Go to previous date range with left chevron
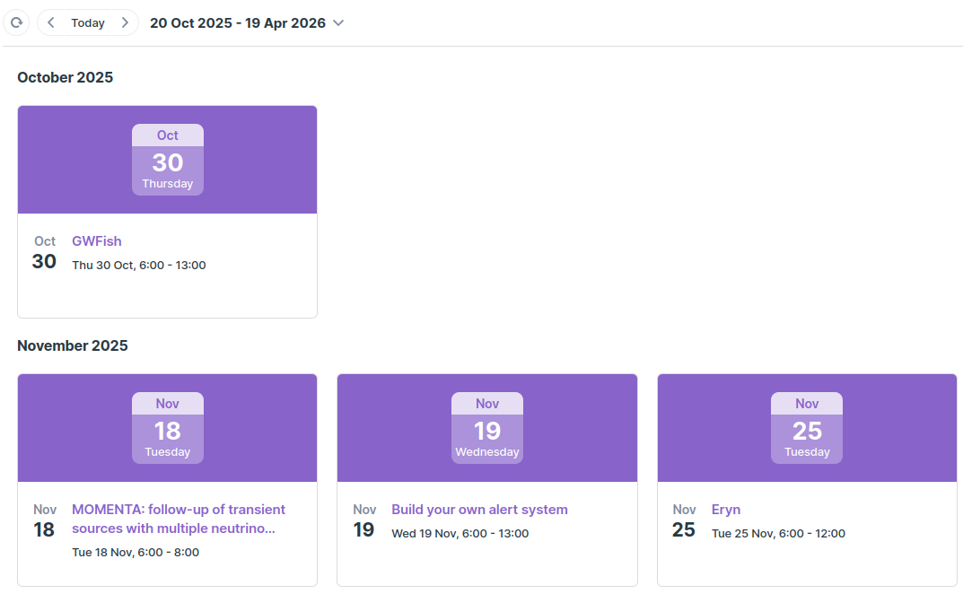963x594 pixels. point(51,22)
